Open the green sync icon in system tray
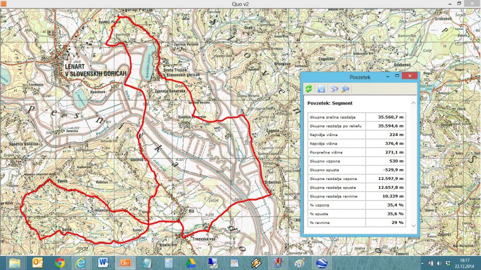This screenshot has width=481, height=270. pos(447,263)
